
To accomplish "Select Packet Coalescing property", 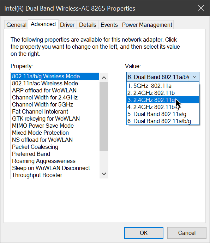I will point(55,147).
